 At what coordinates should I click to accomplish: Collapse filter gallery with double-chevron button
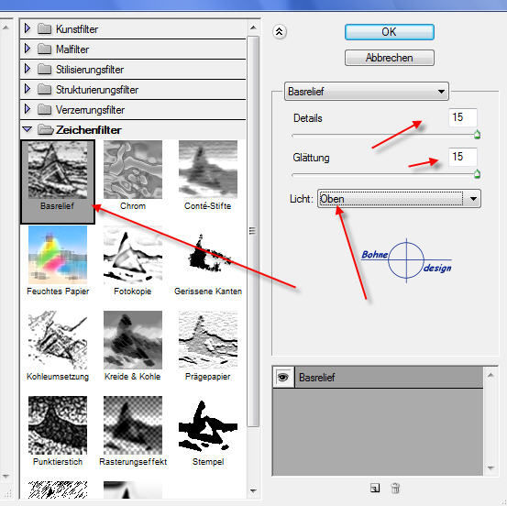coord(280,32)
